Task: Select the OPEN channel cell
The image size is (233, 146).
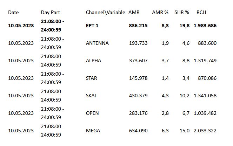Action: (92, 113)
